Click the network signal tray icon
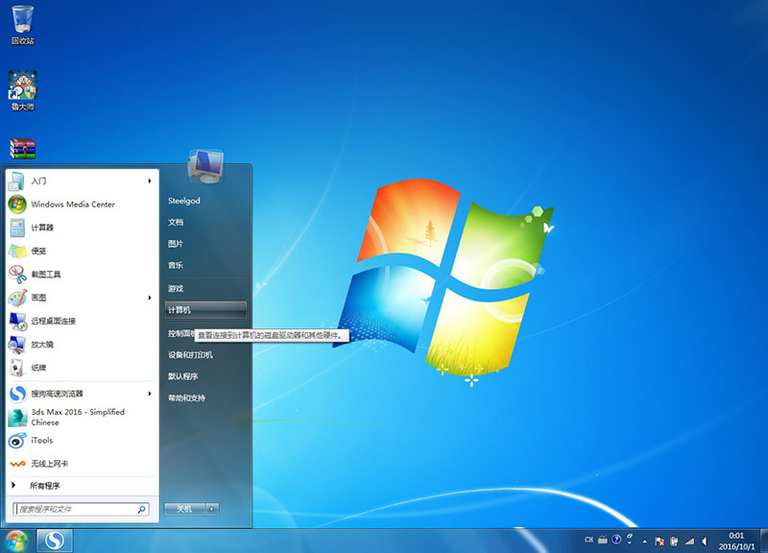The height and width of the screenshot is (553, 768). click(689, 541)
